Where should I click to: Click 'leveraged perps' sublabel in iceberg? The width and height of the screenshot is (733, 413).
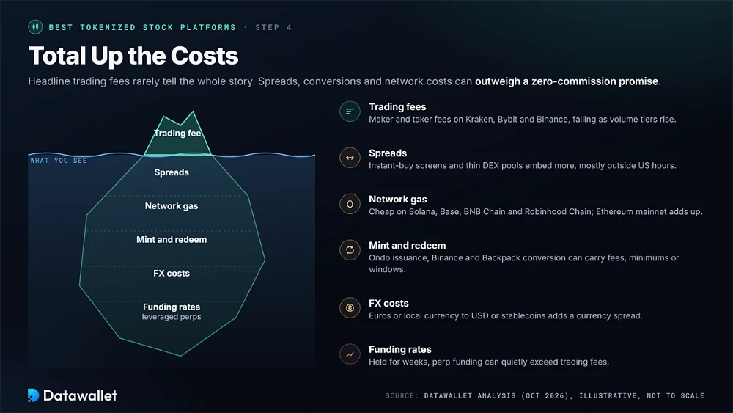[172, 317]
